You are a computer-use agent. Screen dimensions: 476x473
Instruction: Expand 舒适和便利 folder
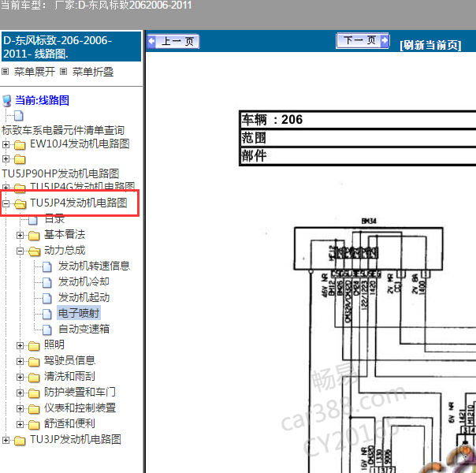[20, 424]
